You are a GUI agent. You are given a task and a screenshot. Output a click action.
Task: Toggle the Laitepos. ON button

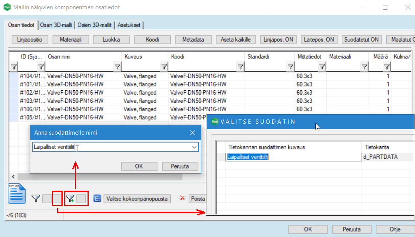click(319, 40)
